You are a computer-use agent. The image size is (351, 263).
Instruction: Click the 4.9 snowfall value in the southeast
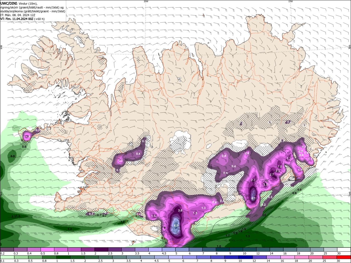[253, 198]
